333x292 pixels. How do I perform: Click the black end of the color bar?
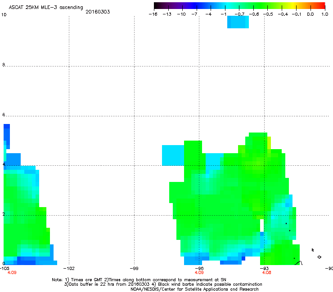(x=157, y=5)
